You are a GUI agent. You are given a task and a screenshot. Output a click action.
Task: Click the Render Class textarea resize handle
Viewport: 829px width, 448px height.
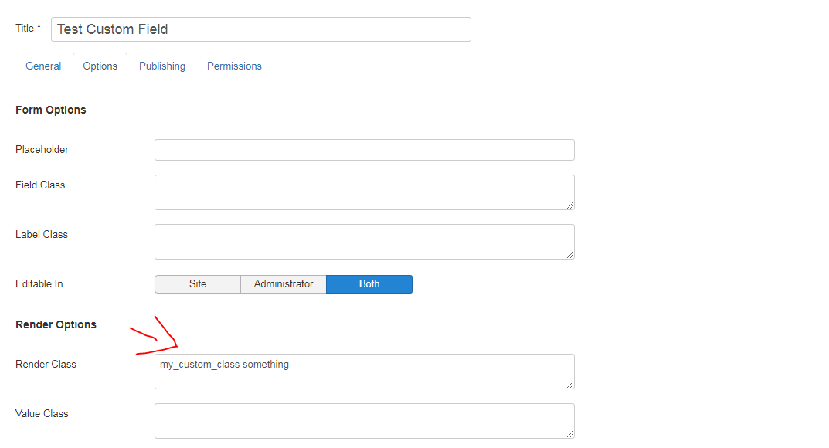pyautogui.click(x=570, y=385)
